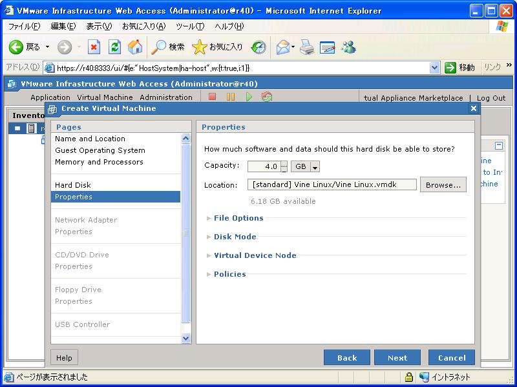
Task: Open the ファイル(F) menu
Action: [24, 26]
